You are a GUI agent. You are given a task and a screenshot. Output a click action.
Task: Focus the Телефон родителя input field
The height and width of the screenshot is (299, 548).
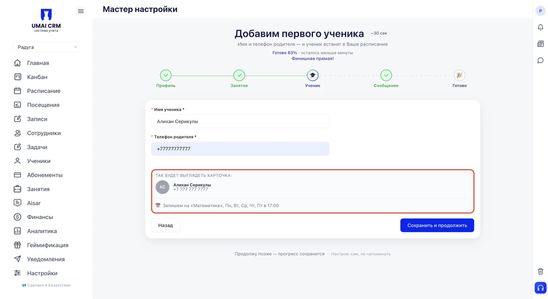pos(240,149)
